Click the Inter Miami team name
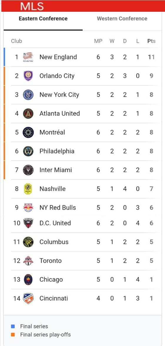Viewport: 165px width, 346px height. 56,170
